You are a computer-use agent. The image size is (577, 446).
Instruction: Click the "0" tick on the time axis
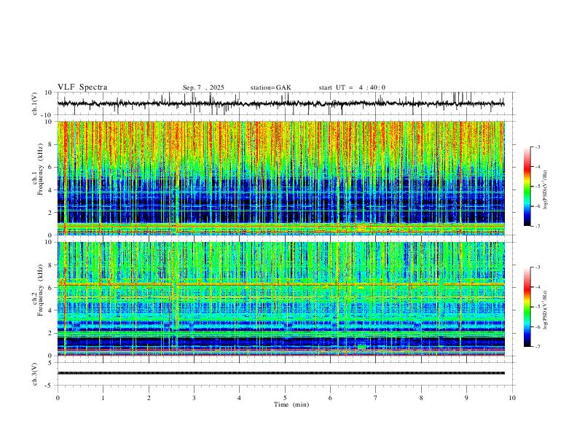[58, 398]
